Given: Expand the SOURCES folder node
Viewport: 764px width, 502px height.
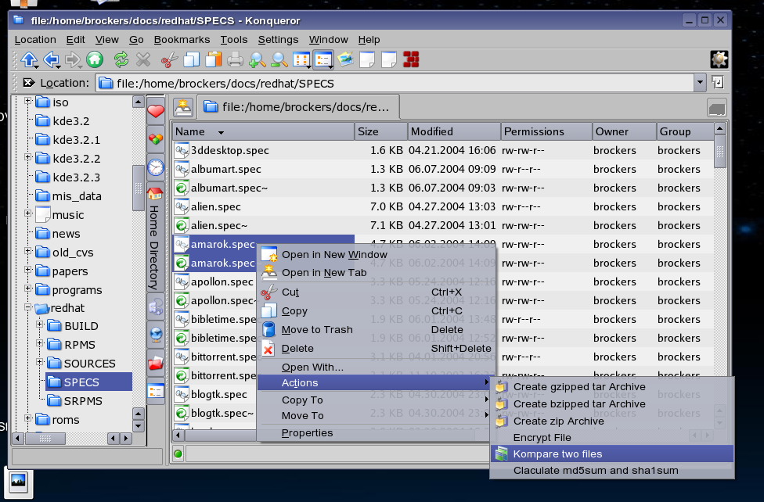Looking at the screenshot, I should coord(40,362).
